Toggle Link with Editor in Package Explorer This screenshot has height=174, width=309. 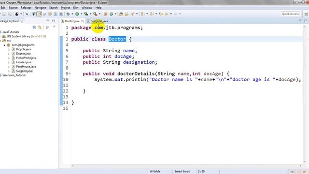click(40, 27)
